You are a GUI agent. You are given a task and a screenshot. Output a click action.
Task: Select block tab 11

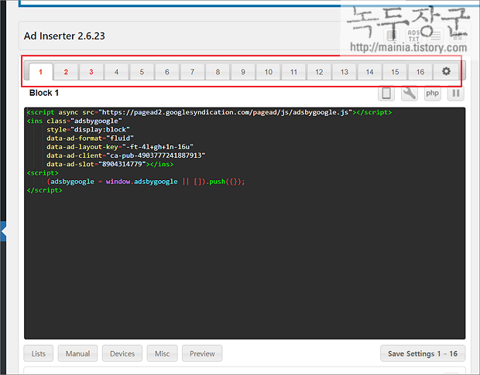(293, 72)
